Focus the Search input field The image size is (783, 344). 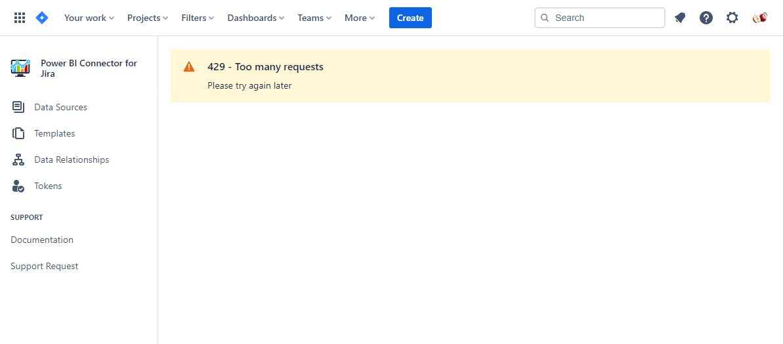pyautogui.click(x=600, y=18)
